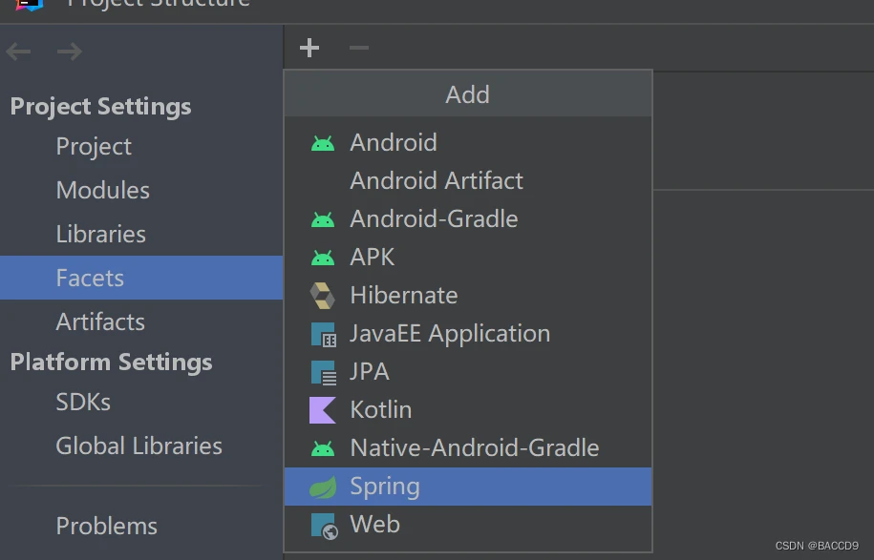
Task: Go back with the left arrow
Action: click(x=18, y=52)
